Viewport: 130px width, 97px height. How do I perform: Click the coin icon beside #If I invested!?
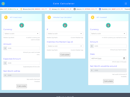click(x=92, y=17)
